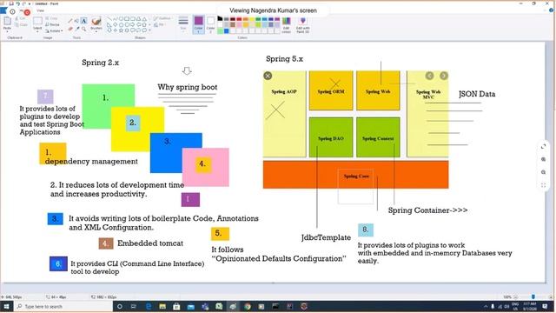The image size is (556, 313).
Task: Click the Resize command
Action: click(52, 24)
